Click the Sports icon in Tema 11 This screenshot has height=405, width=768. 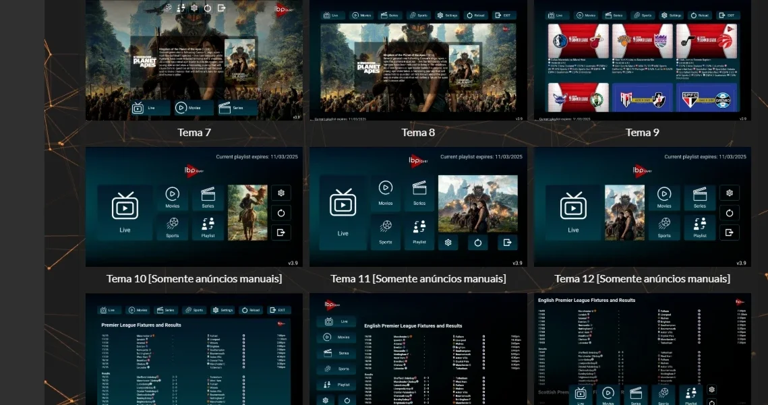[386, 226]
